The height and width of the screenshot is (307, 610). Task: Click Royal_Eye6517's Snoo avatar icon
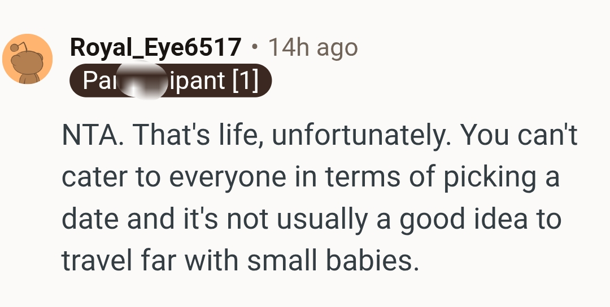[x=27, y=59]
